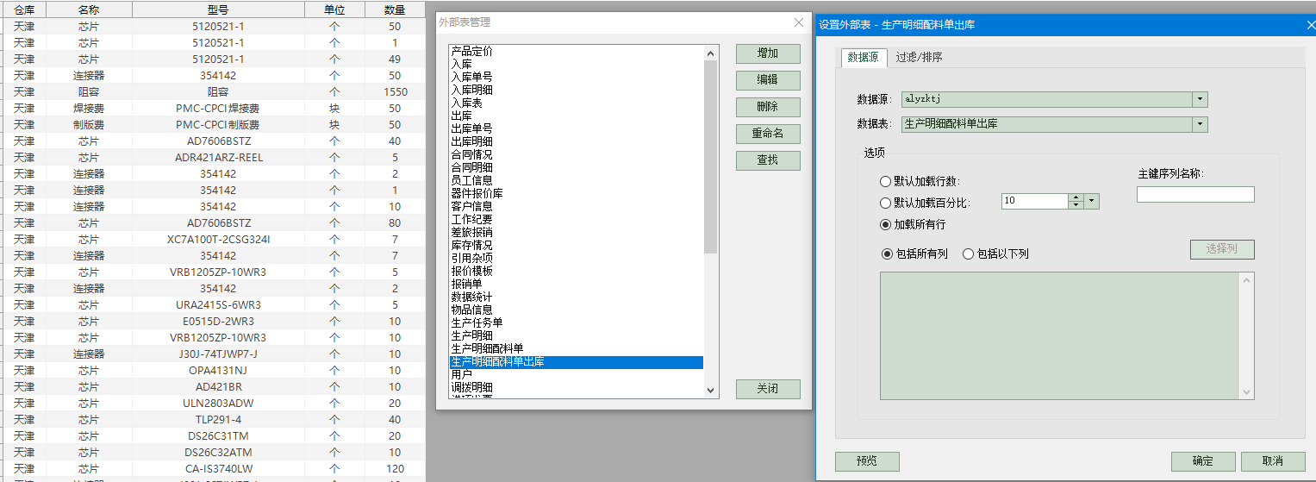Viewport: 1316px width, 482px height.
Task: Click the 选择列 button
Action: [x=1222, y=249]
